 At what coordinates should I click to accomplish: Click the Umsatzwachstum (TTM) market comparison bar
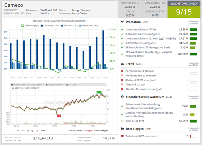point(193,29)
